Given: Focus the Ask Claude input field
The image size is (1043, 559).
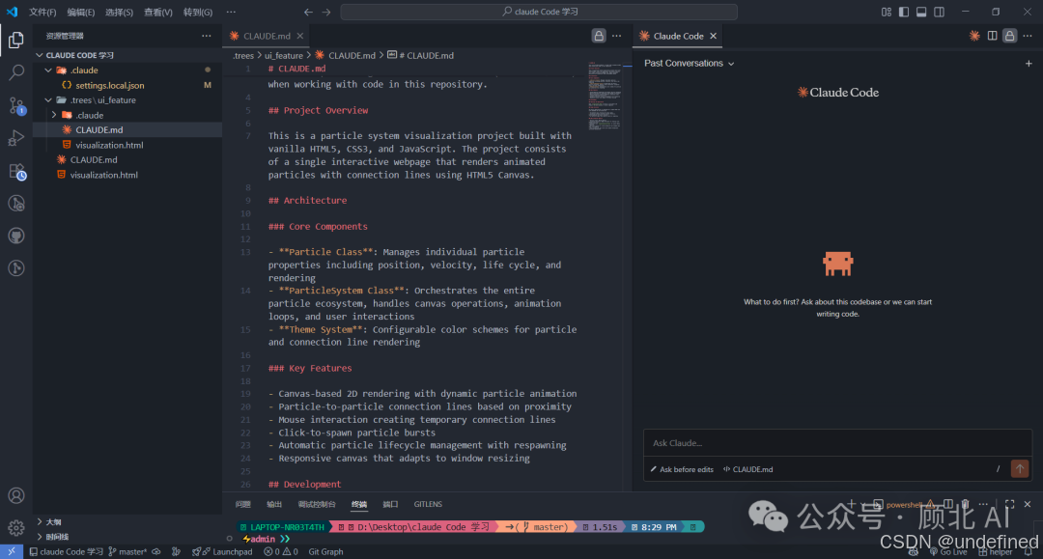Looking at the screenshot, I should click(x=837, y=443).
